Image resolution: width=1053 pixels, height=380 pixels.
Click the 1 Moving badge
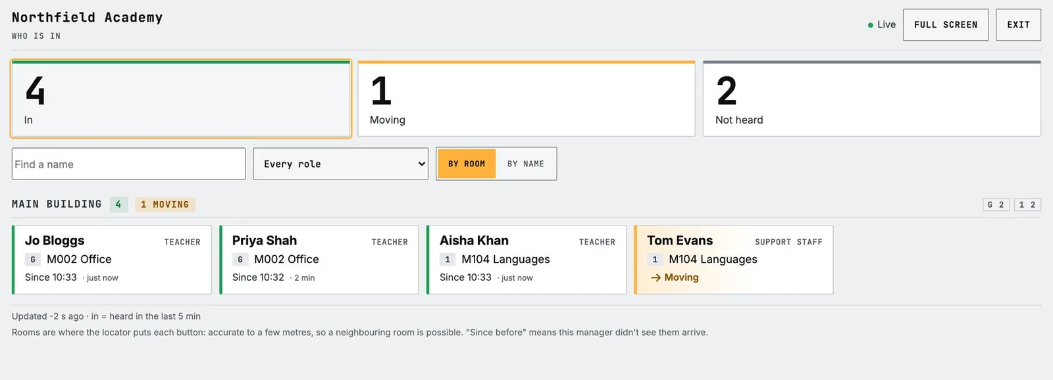(165, 204)
